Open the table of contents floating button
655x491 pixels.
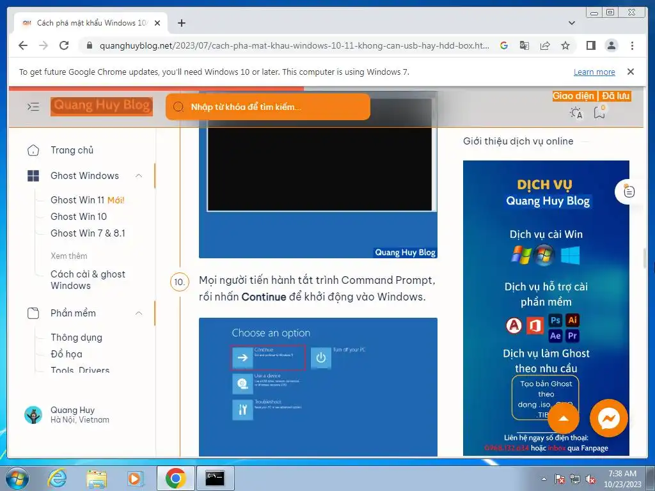click(x=629, y=192)
